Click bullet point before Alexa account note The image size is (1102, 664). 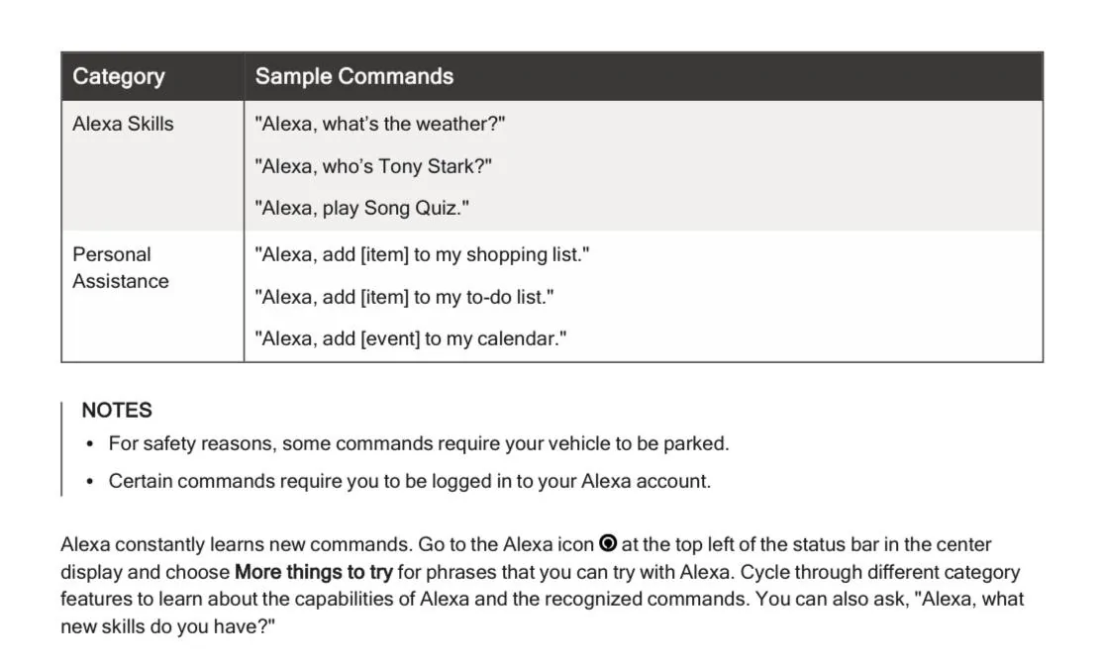[89, 481]
